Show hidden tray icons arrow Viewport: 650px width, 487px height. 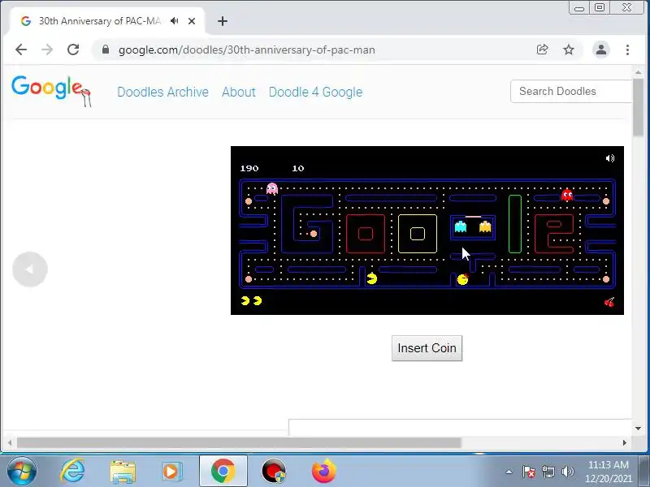tap(509, 472)
